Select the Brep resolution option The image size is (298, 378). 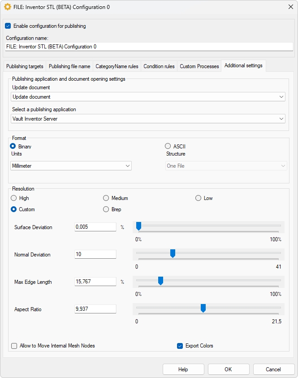coord(106,209)
